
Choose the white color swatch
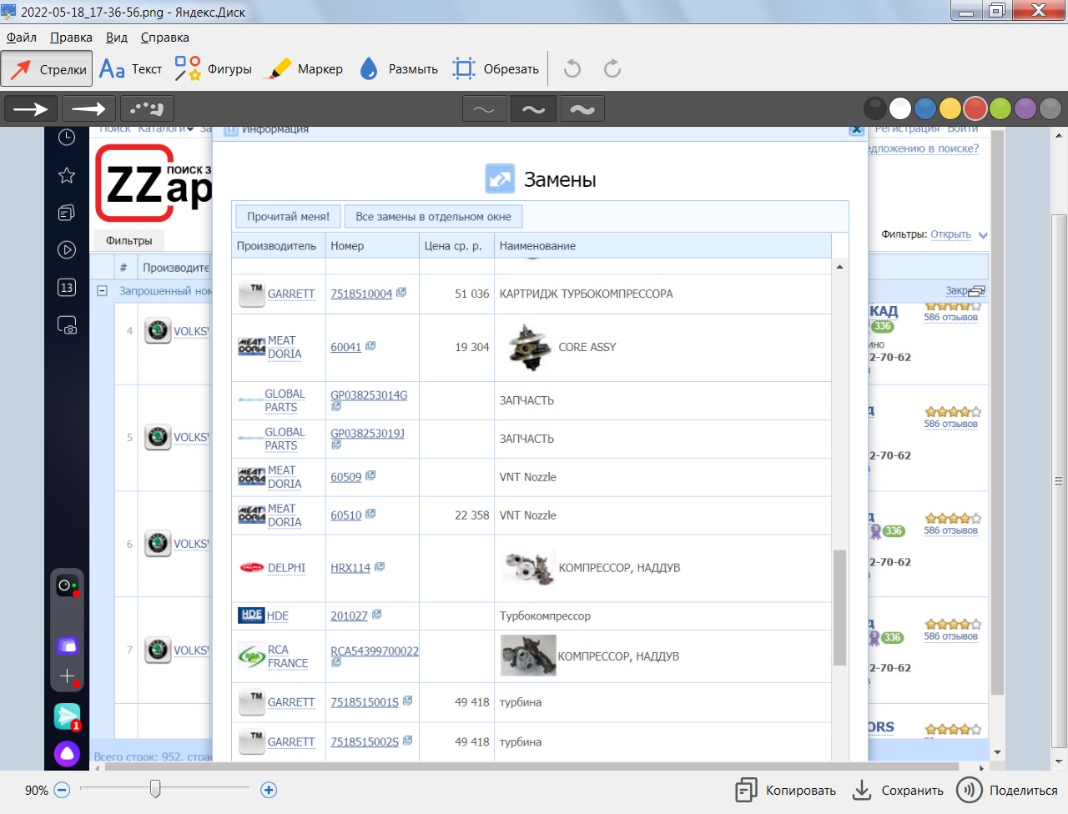tap(900, 108)
